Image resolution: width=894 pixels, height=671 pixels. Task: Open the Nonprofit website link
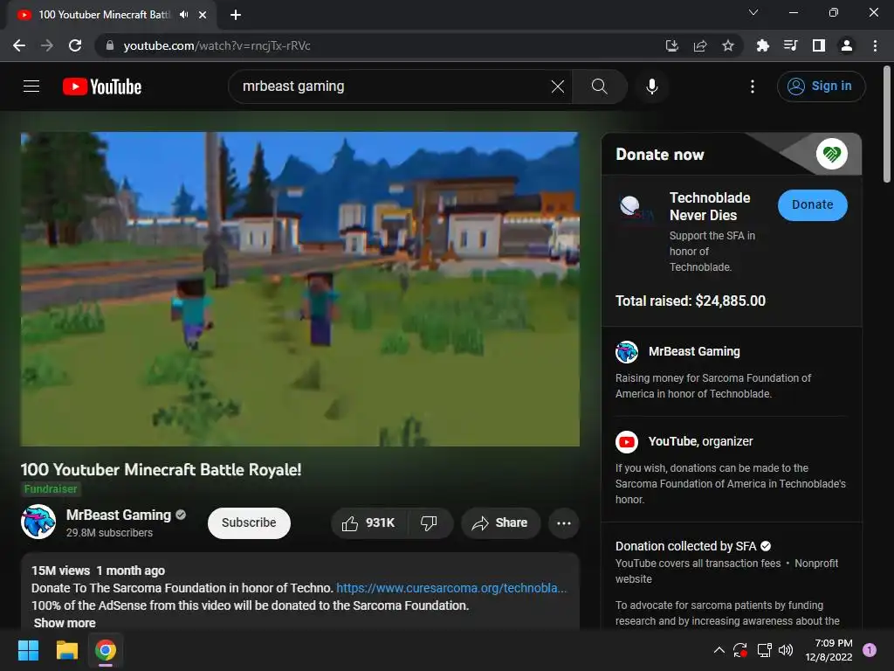pos(727,571)
